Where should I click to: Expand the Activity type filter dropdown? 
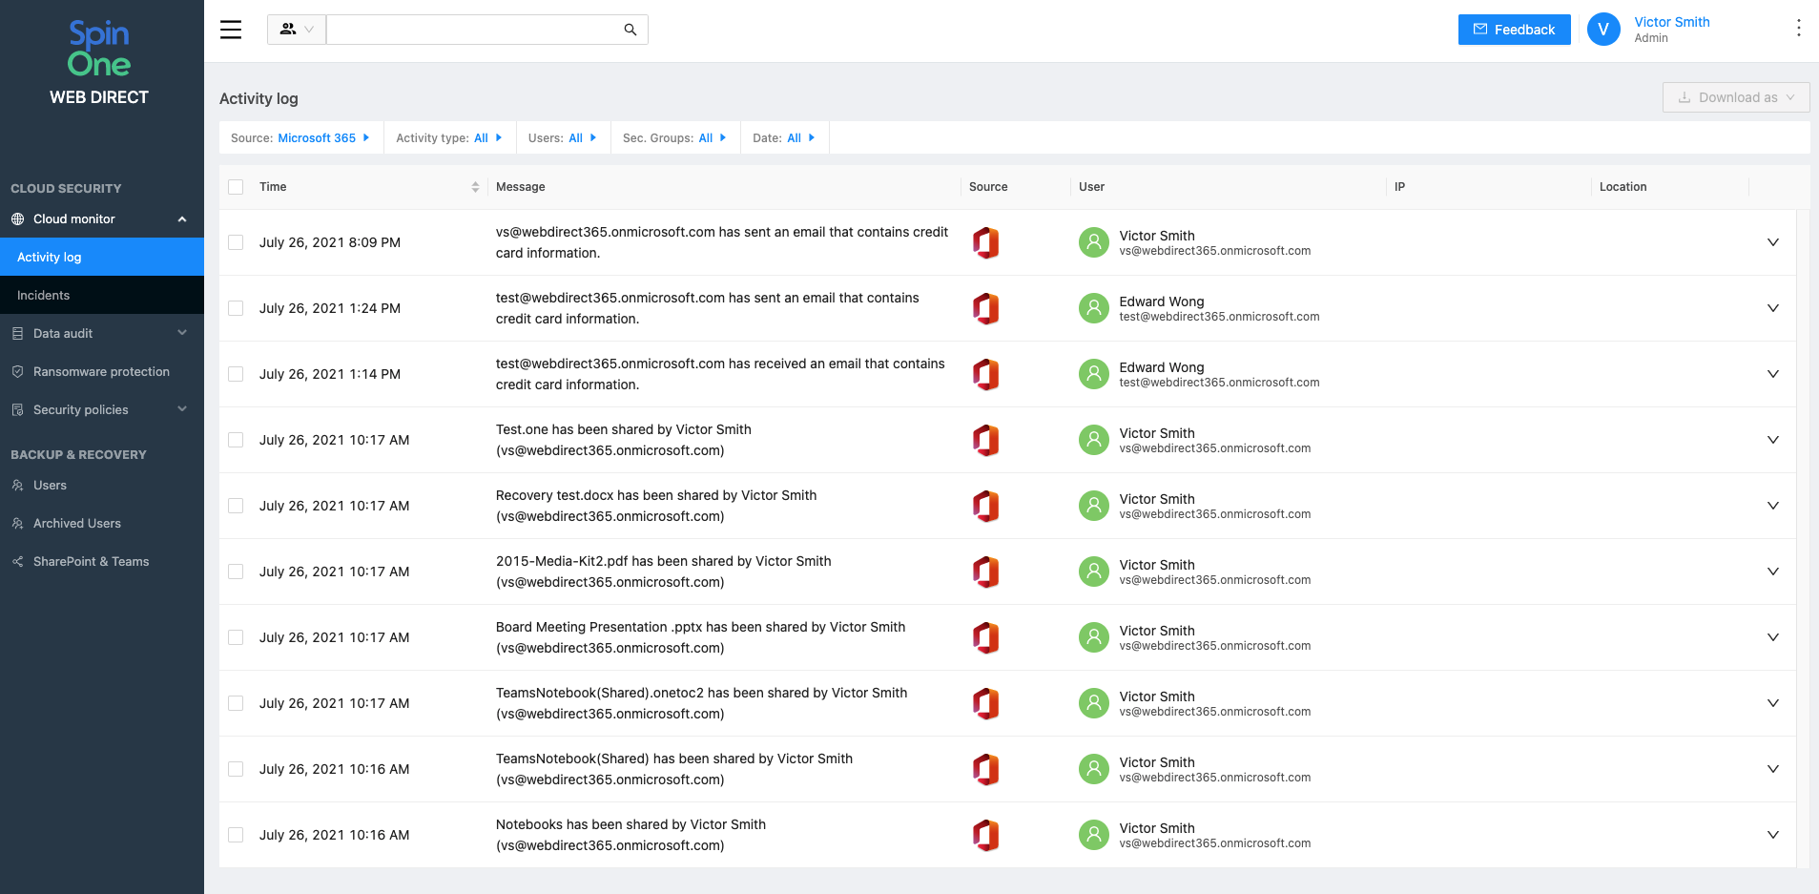tap(448, 138)
